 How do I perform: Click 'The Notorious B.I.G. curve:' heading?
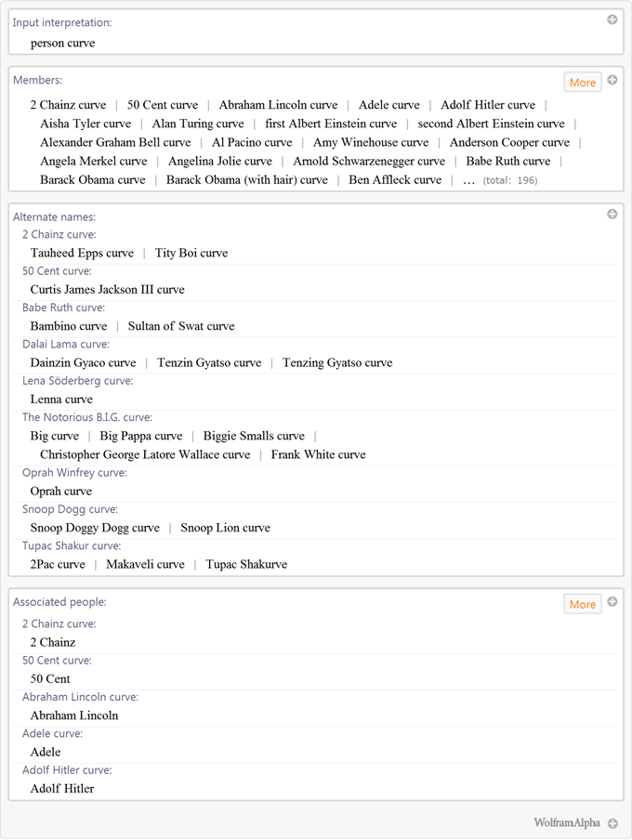[87, 417]
